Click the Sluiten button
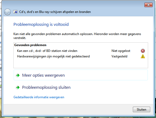The width and height of the screenshot is (156, 118). tap(141, 109)
